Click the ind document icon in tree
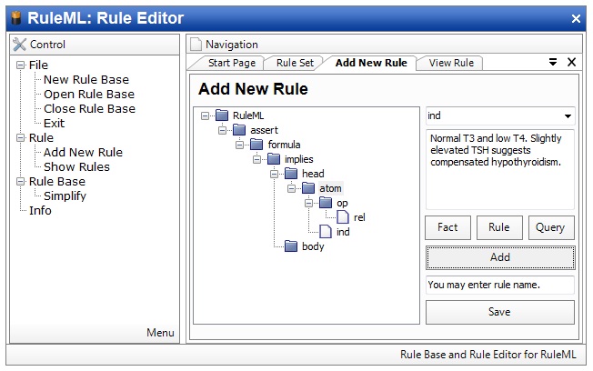This screenshot has height=371, width=593. [x=325, y=232]
